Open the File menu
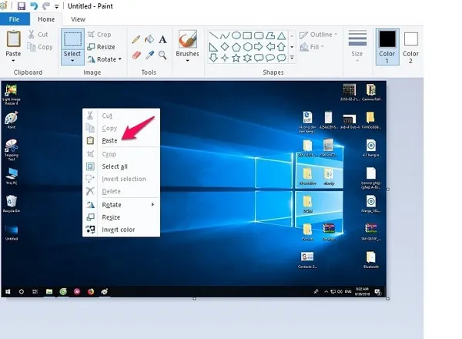Viewport: 462px width, 339px height. tap(15, 19)
